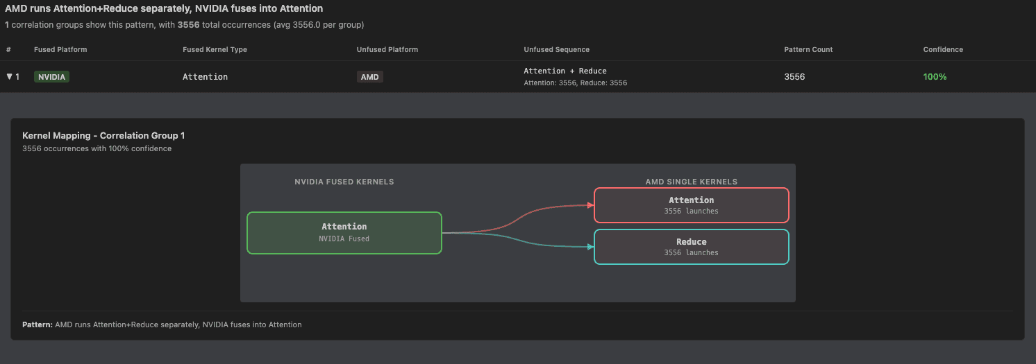The height and width of the screenshot is (364, 1036).
Task: Select the green NVIDIA Fused Attention node
Action: 344,232
